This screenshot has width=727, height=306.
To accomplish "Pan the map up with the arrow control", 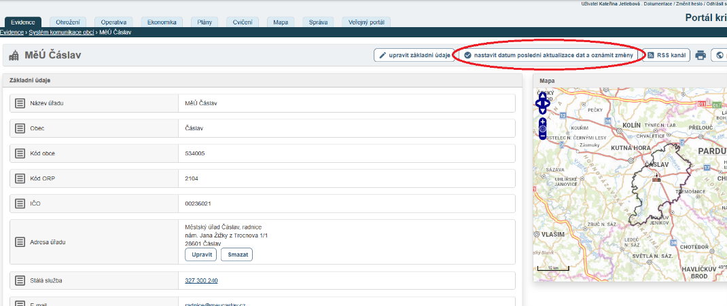I will coord(542,96).
